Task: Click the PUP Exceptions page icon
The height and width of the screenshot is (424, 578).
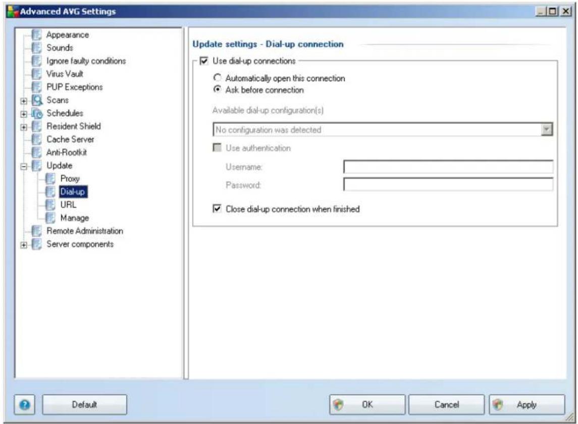Action: (36, 87)
